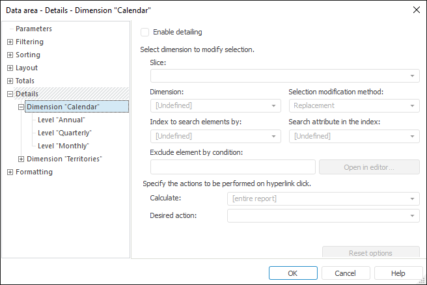
Task: Click Exclude element by condition field
Action: (232, 167)
